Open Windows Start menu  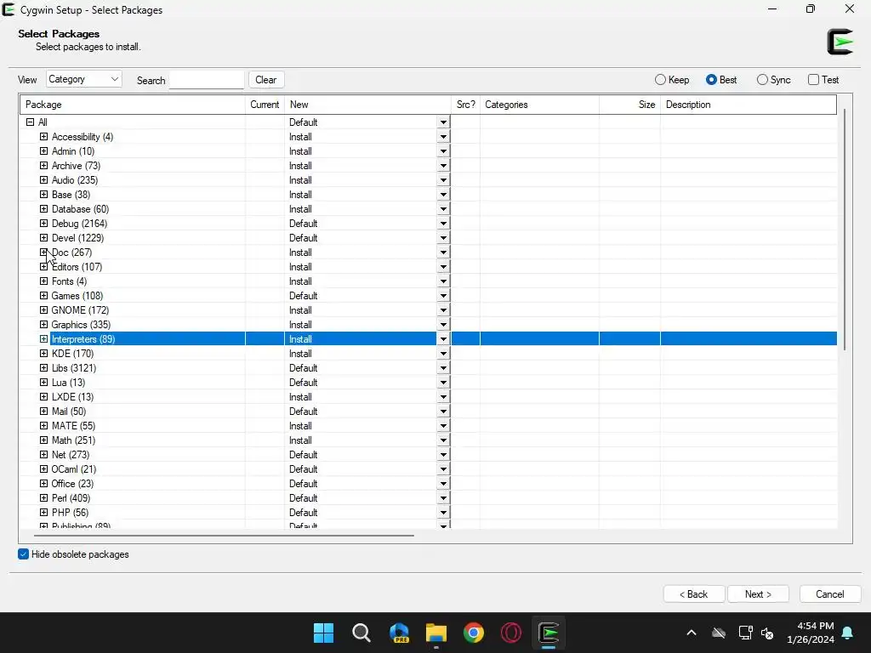point(323,633)
